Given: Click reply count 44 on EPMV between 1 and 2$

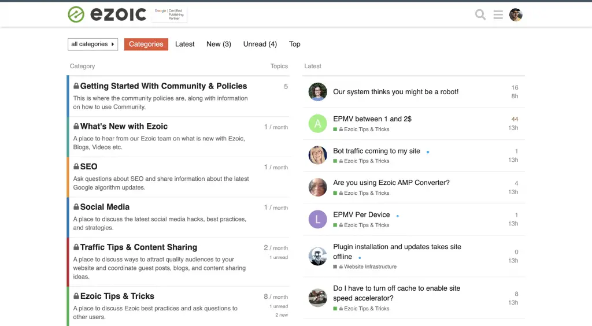Looking at the screenshot, I should point(515,119).
